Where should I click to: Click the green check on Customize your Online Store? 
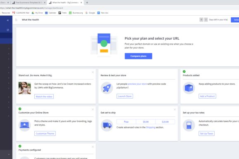point(20,109)
